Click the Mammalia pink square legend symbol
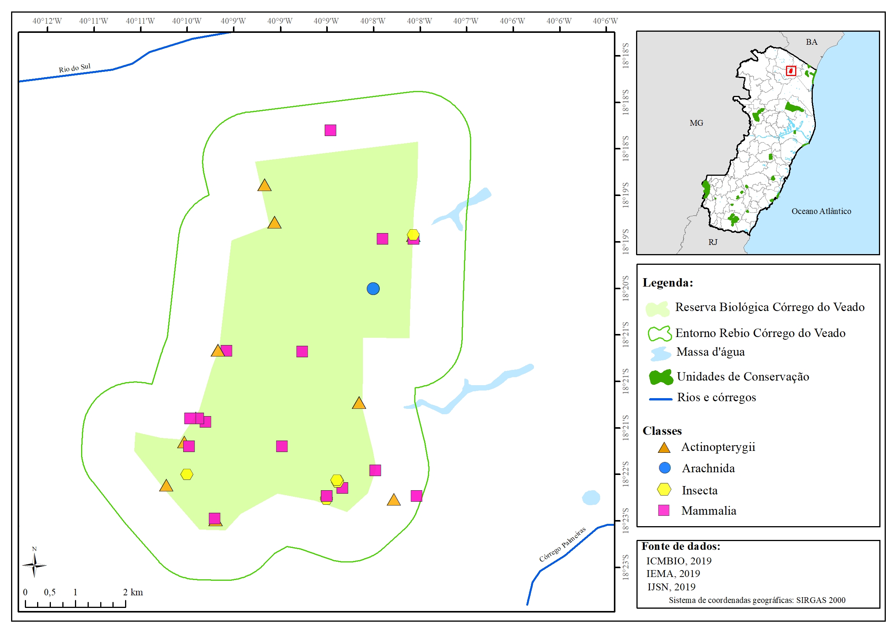 [x=664, y=510]
